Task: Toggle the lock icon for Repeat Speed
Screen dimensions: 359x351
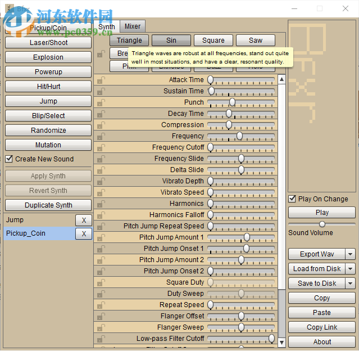Action: pos(101,305)
